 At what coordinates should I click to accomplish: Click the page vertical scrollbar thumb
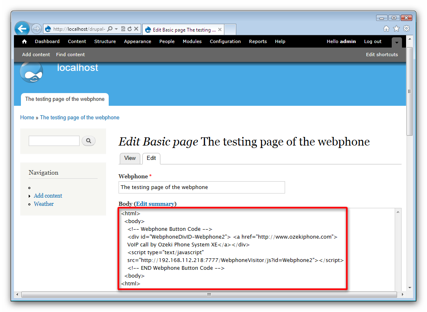tap(409, 91)
